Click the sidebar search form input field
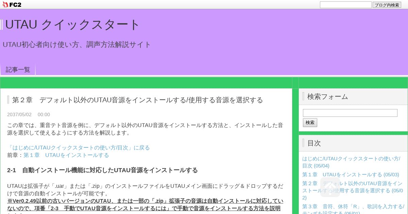The width and height of the screenshot is (408, 214). tap(350, 113)
